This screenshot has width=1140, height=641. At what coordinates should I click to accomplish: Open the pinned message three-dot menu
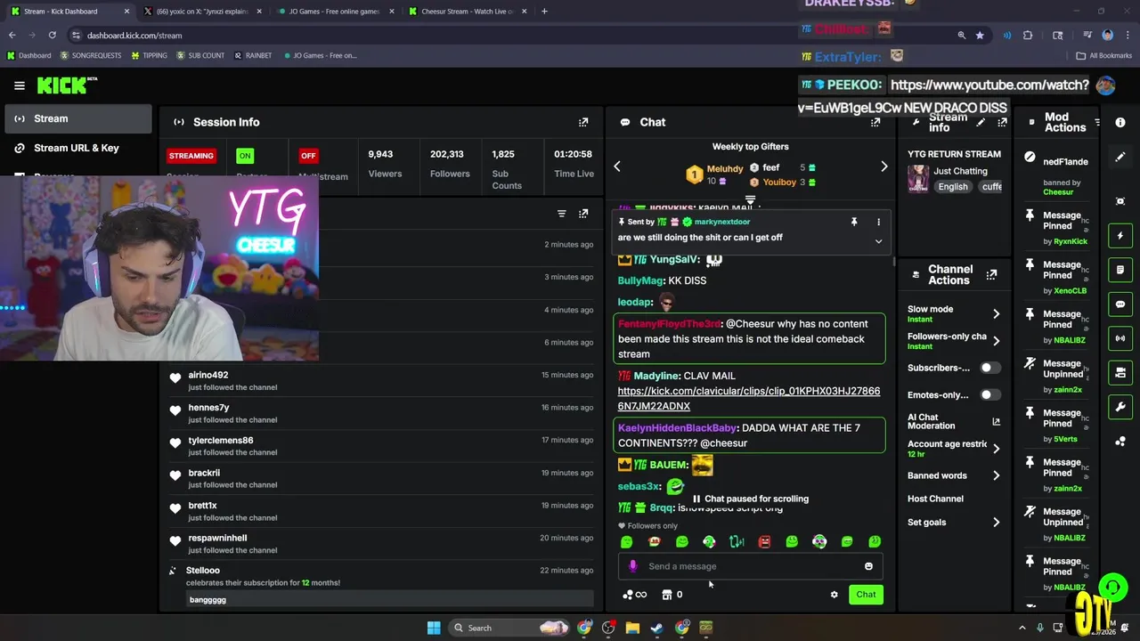coord(878,222)
